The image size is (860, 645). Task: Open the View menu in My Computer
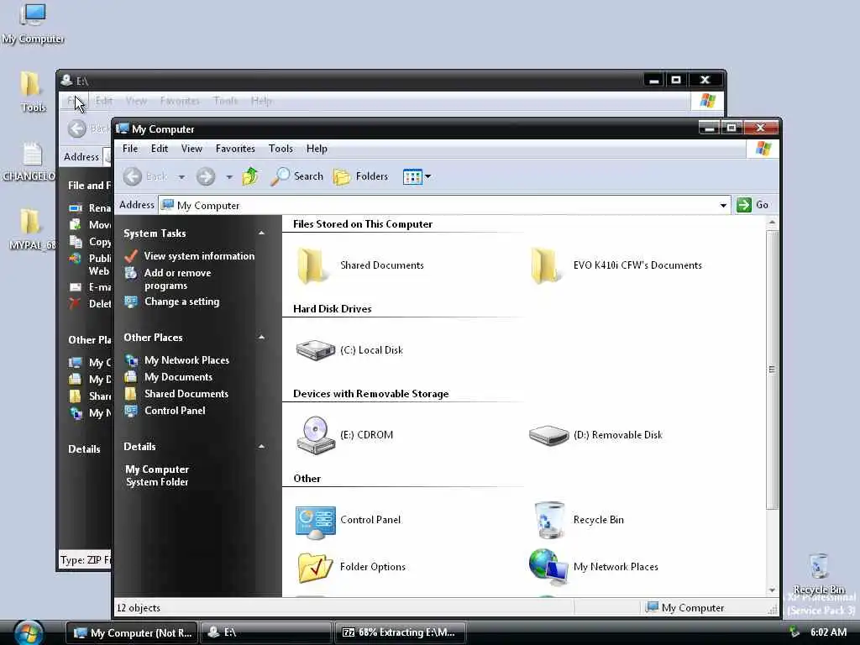pos(192,149)
